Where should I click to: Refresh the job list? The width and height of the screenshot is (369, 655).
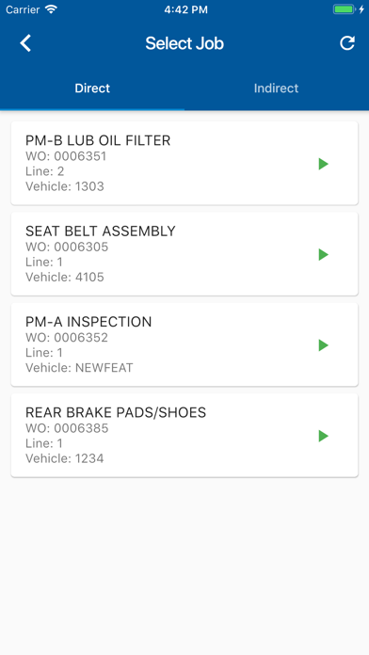[x=346, y=43]
